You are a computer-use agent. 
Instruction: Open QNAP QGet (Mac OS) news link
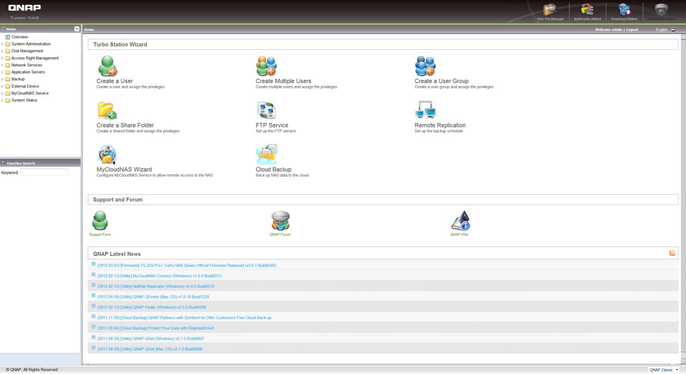tap(150, 349)
